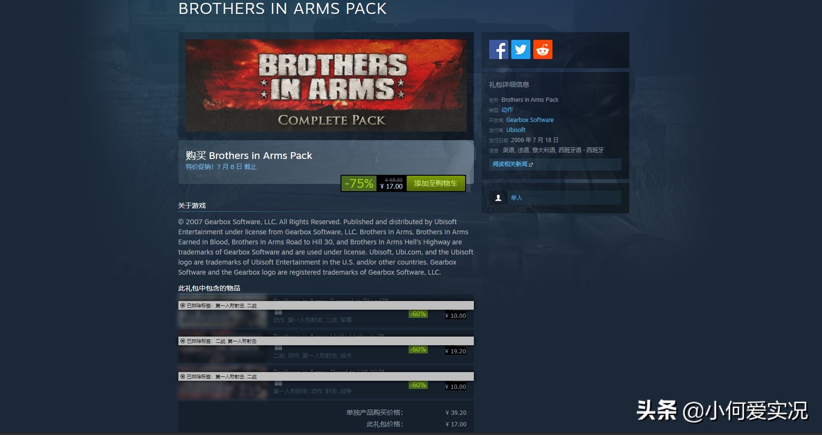822x435 pixels.
Task: Click the 动作 genre link
Action: 507,110
